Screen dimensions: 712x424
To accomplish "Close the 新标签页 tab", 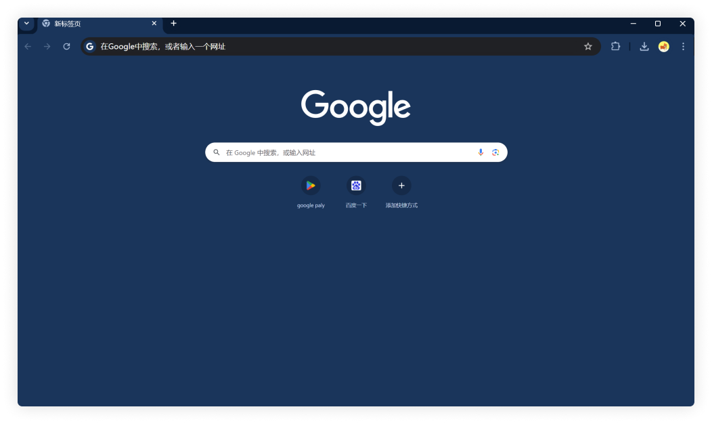I will click(154, 24).
